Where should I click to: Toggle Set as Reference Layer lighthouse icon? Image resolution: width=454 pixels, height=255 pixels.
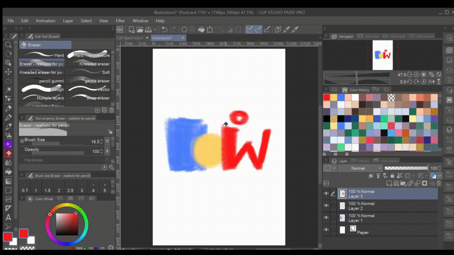[378, 176]
